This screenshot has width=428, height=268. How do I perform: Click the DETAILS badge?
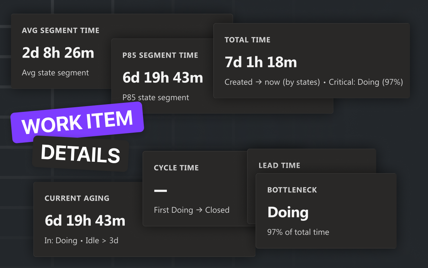[80, 155]
